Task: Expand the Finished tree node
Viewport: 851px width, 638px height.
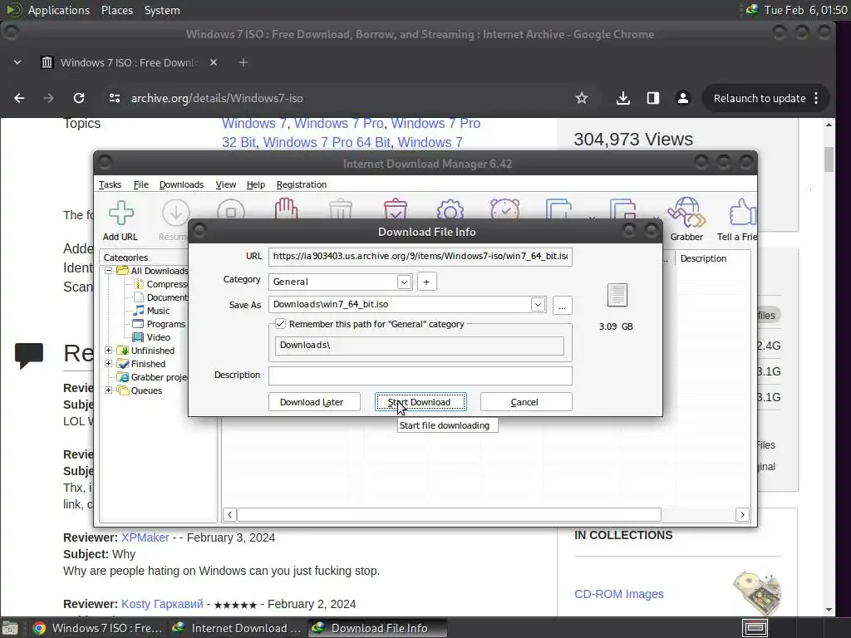Action: [x=109, y=364]
